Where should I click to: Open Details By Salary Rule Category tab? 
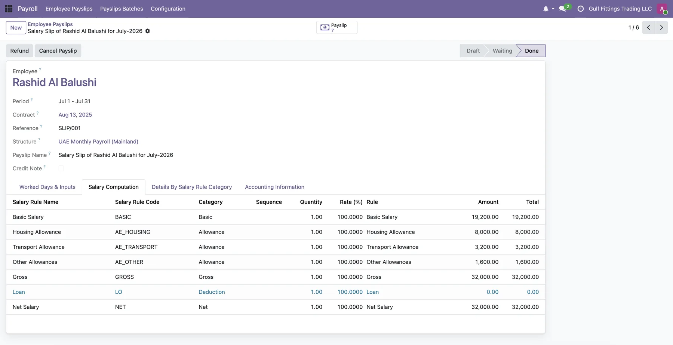click(x=192, y=187)
